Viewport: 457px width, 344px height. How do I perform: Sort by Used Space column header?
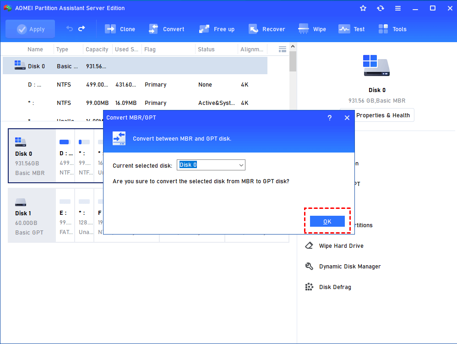pos(126,49)
